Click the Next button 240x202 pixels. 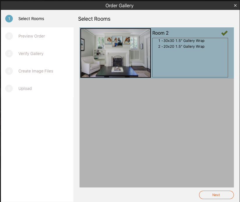216,195
